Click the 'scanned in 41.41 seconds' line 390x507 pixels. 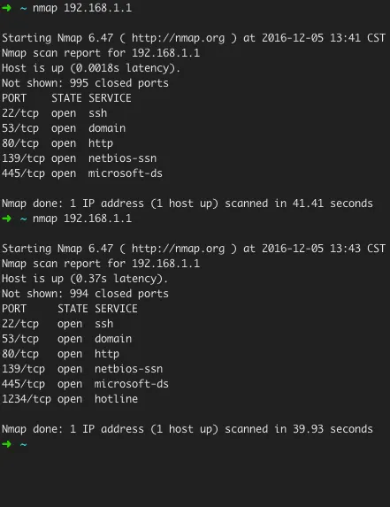point(187,204)
